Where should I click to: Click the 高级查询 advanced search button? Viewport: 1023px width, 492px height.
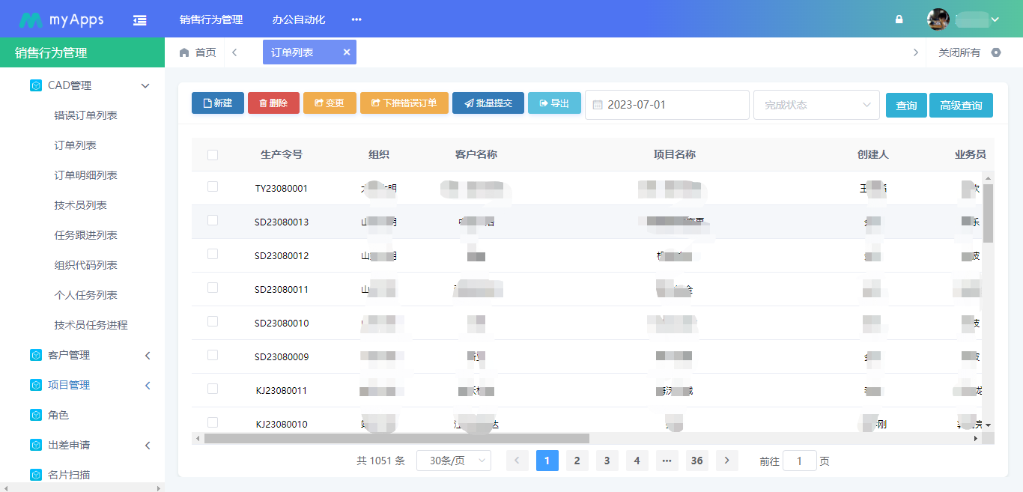tap(961, 105)
